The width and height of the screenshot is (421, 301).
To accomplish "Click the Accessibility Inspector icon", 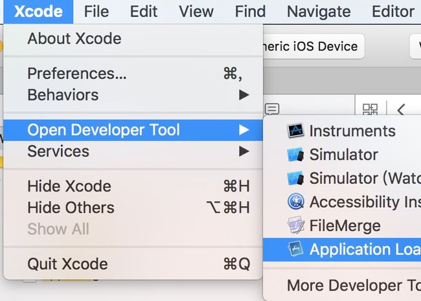I will (295, 201).
